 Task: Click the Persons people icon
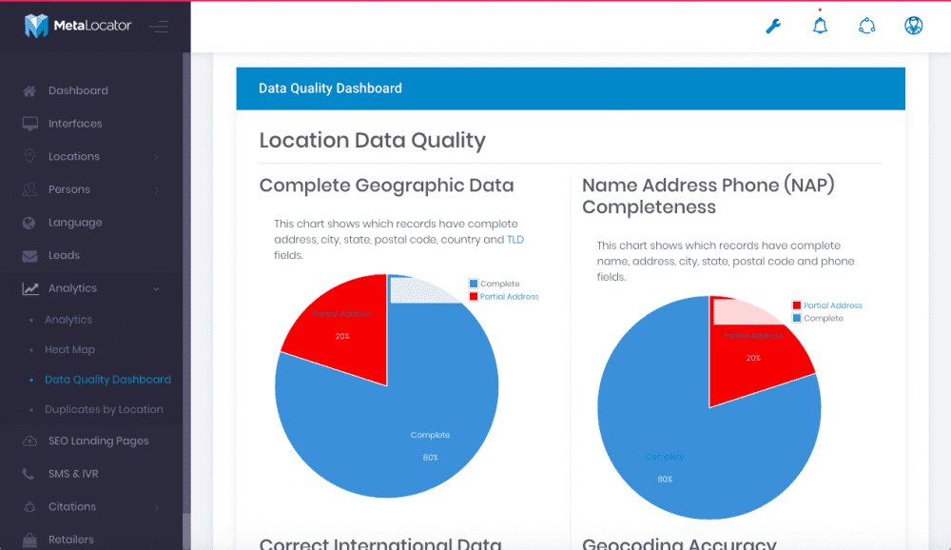click(29, 189)
